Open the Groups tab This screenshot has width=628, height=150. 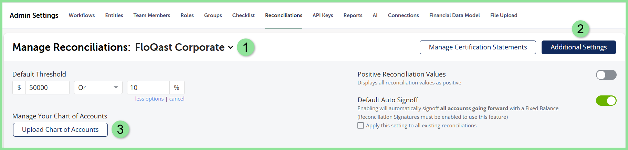213,15
